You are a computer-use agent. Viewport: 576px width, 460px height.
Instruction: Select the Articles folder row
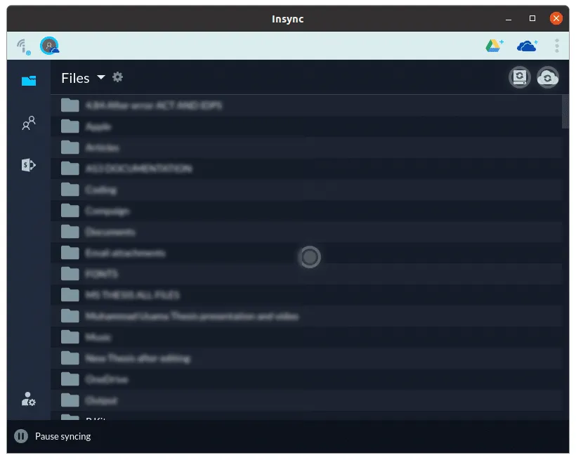click(306, 147)
